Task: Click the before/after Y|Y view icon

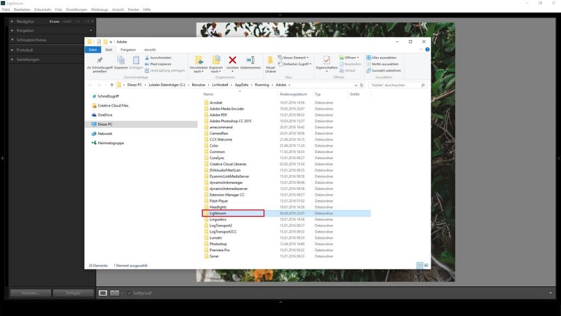Action: [x=115, y=293]
